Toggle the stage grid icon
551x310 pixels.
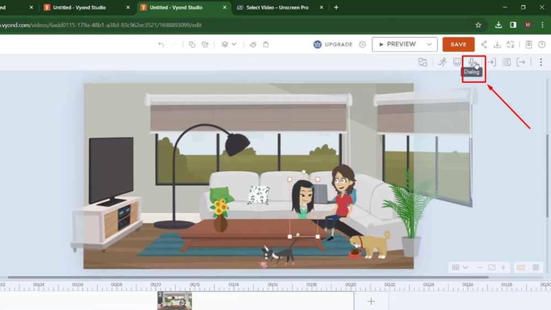coord(456,268)
